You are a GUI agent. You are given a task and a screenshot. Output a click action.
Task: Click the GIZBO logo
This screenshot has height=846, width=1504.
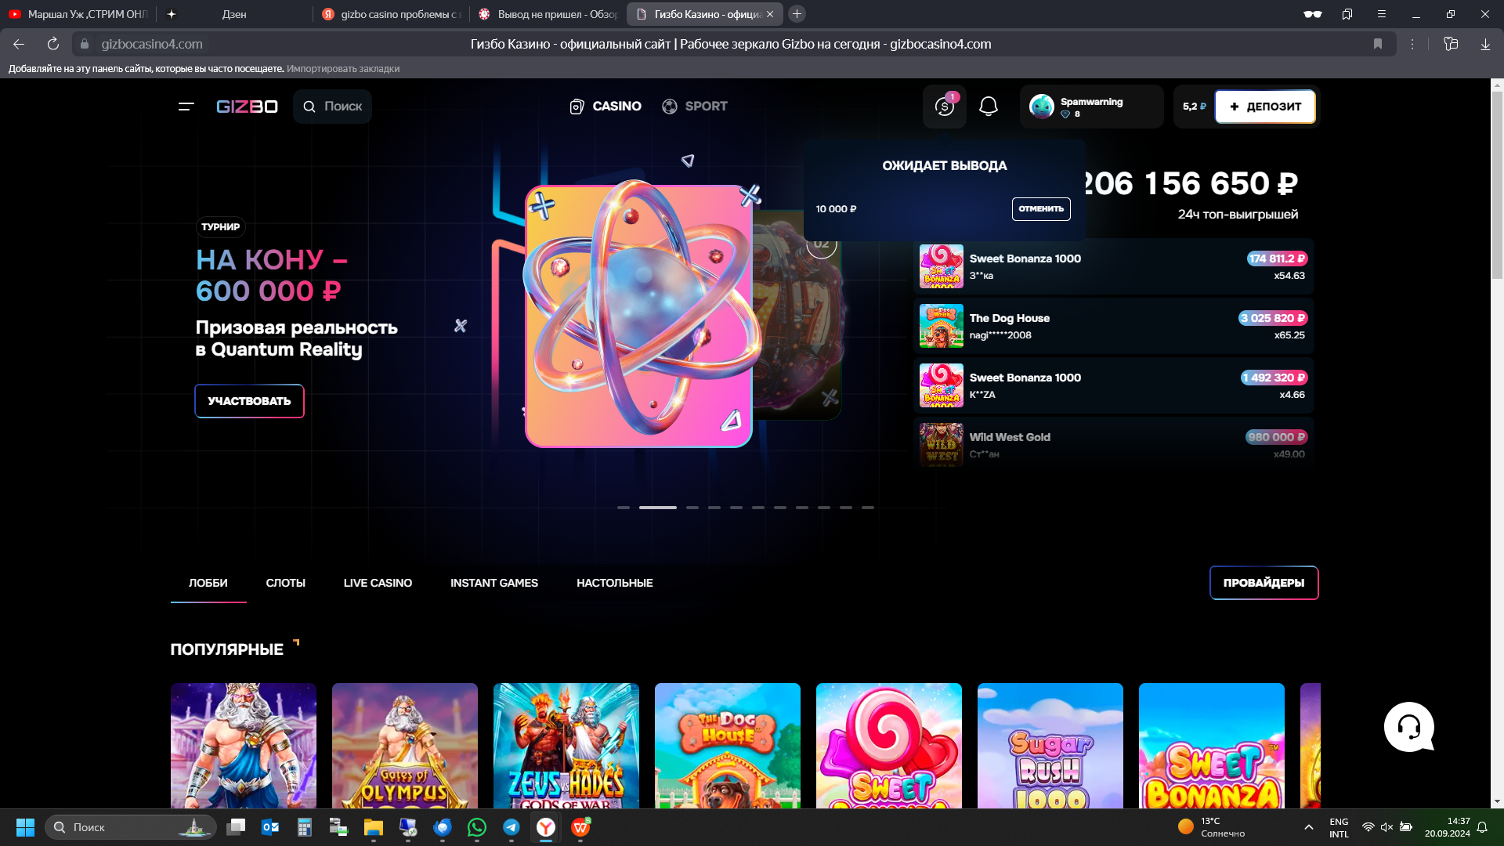point(247,107)
